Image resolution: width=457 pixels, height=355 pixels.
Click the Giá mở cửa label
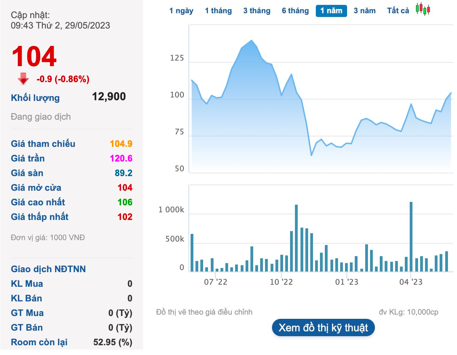pyautogui.click(x=36, y=188)
